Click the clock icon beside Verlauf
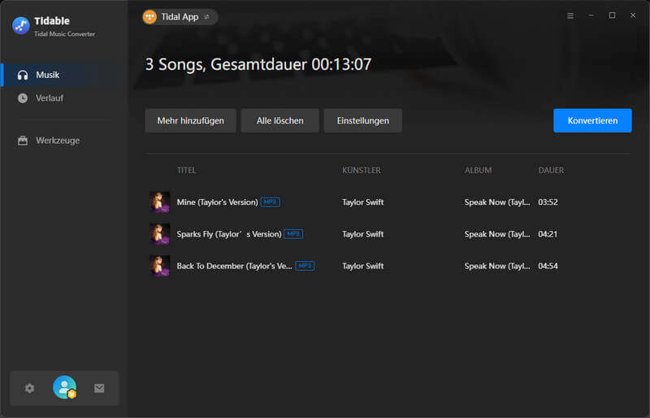The image size is (650, 418). tap(23, 98)
